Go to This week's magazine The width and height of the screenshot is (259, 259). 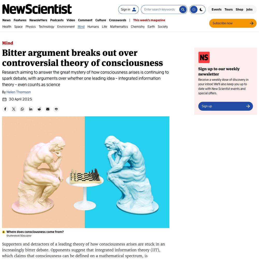149,20
